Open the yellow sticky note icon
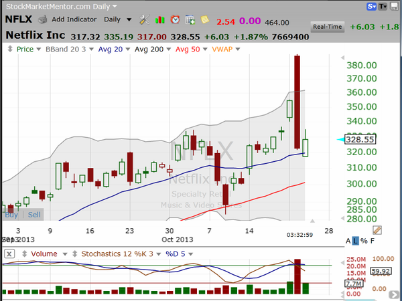This screenshot has height=301, width=402. point(205,19)
